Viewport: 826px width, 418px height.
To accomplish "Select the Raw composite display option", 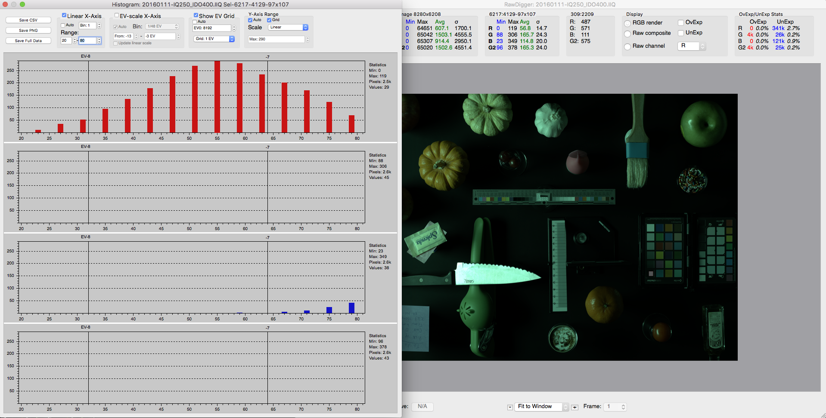I will 627,34.
